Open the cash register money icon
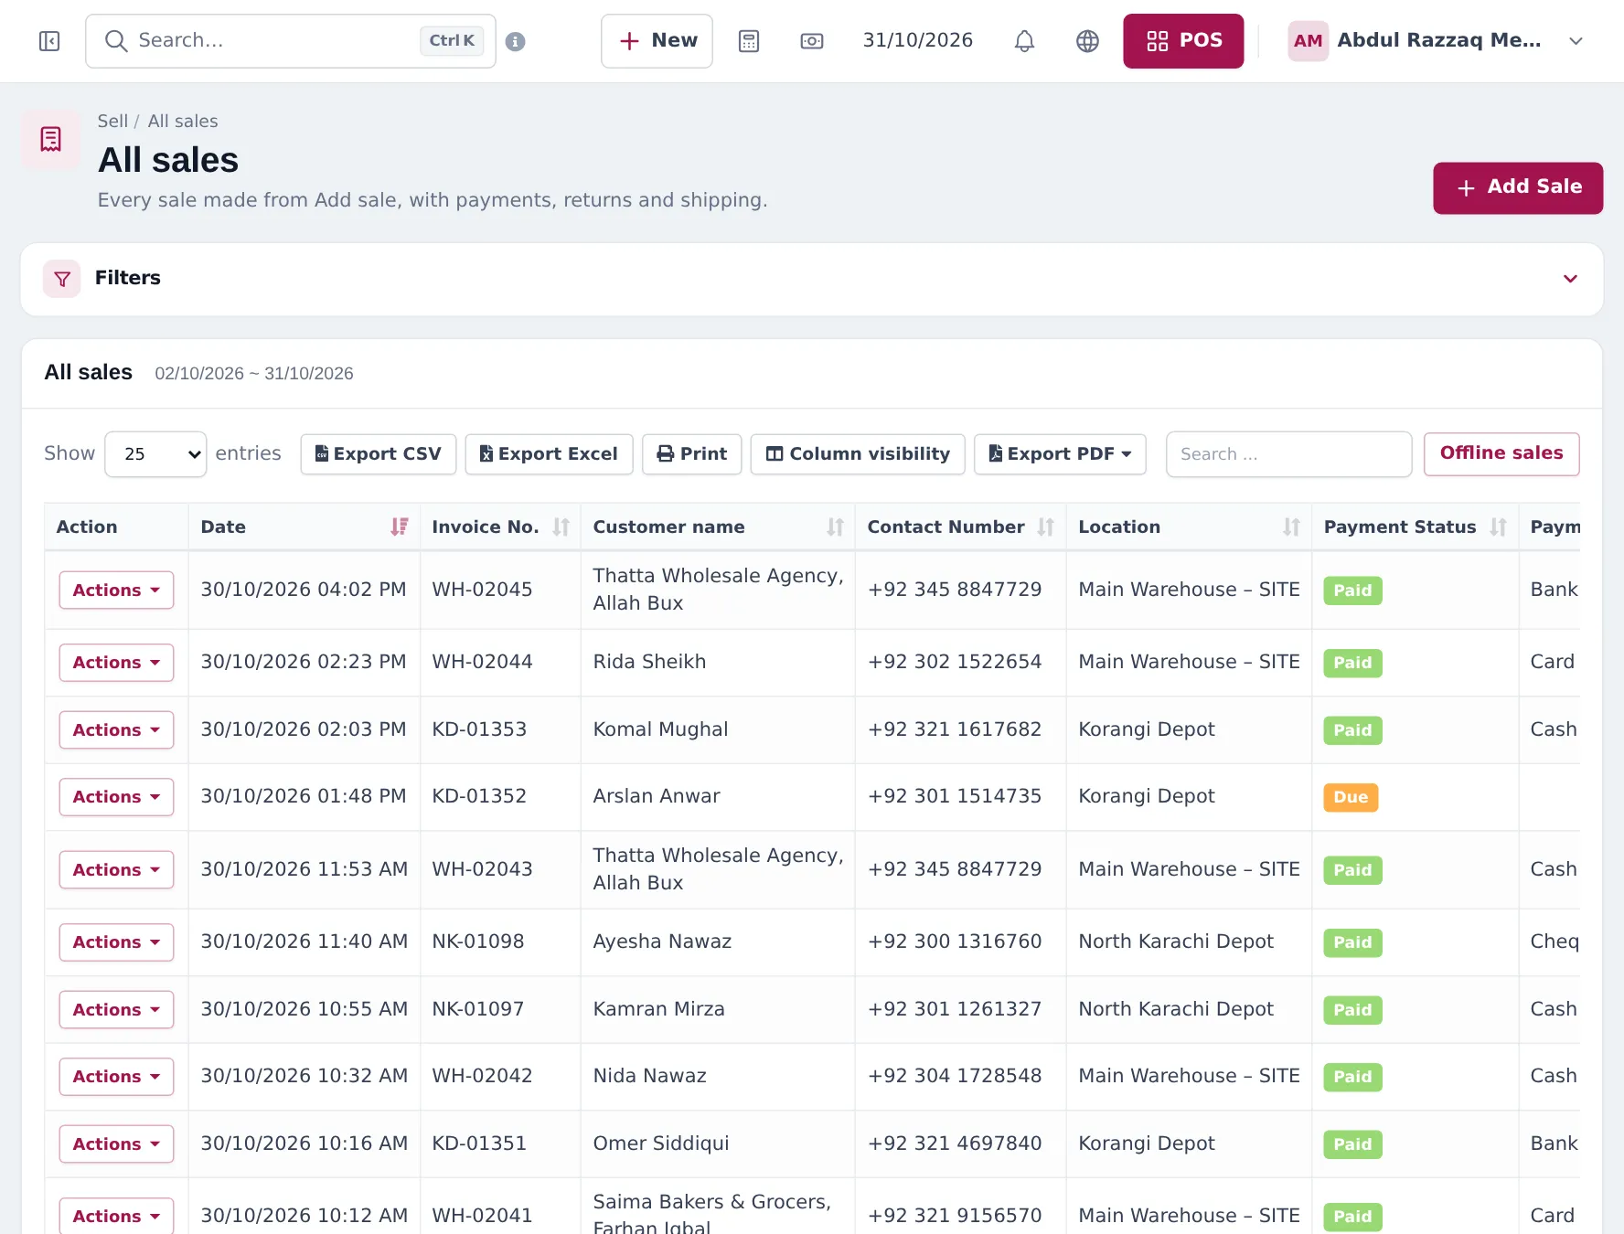Viewport: 1624px width, 1234px height. tap(812, 41)
